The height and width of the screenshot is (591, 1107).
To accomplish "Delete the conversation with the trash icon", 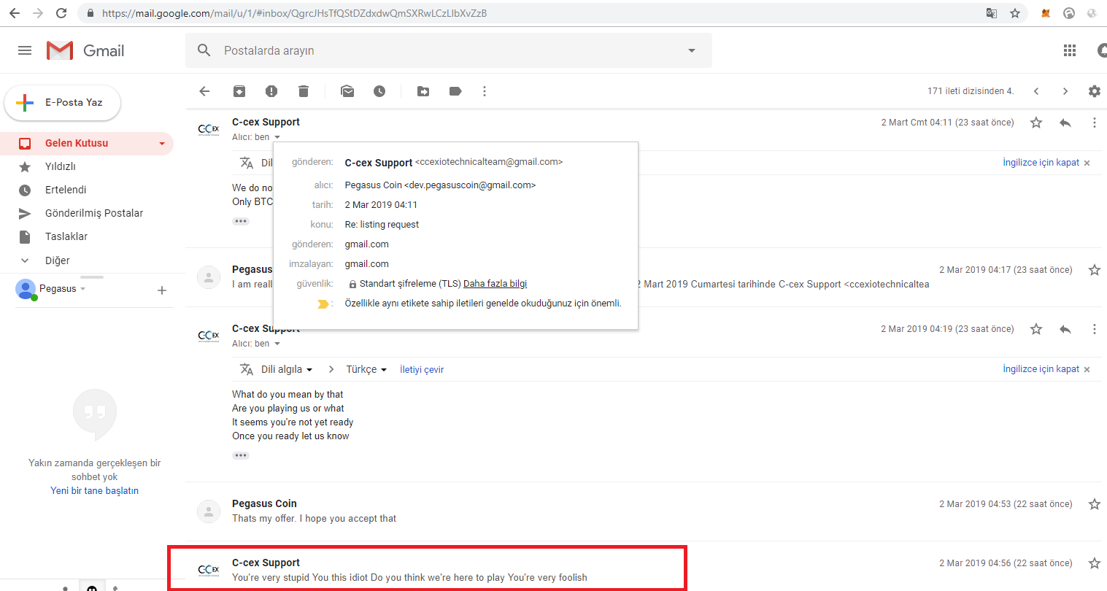I will [x=304, y=91].
